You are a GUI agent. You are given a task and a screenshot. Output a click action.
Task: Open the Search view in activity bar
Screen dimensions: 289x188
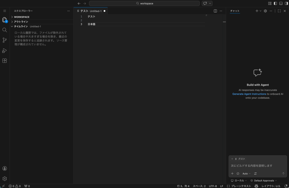[x=5, y=30]
